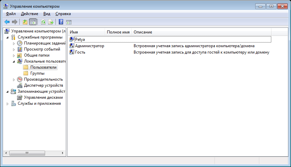Toggle the action pane toolbar icon
291x167 pixels.
click(x=69, y=22)
